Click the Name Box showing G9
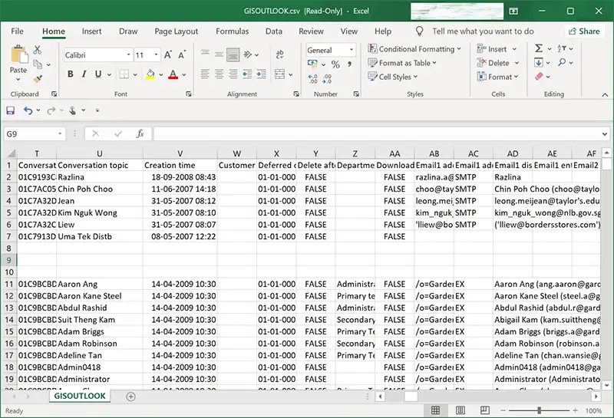614x418 pixels. pyautogui.click(x=34, y=134)
